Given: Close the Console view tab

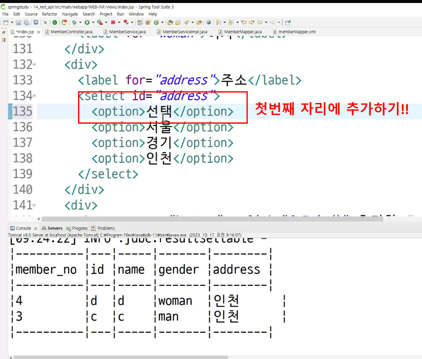Looking at the screenshot, I should [35, 229].
